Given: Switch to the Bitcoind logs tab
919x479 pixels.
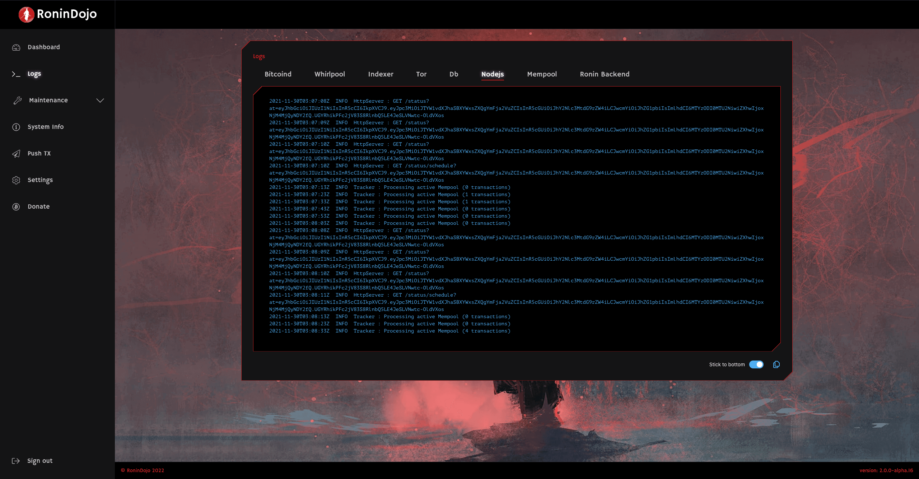Looking at the screenshot, I should 278,74.
